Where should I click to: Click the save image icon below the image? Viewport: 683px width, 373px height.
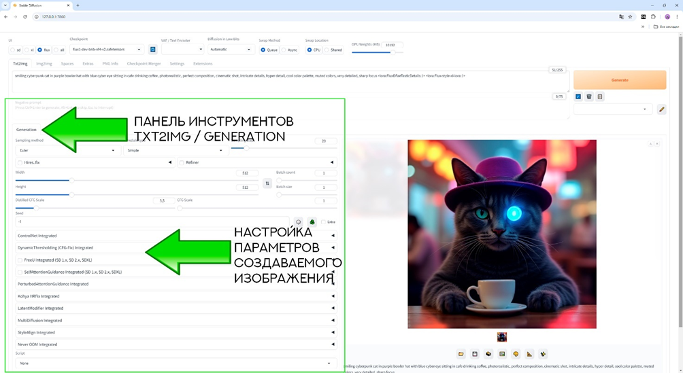pos(475,354)
